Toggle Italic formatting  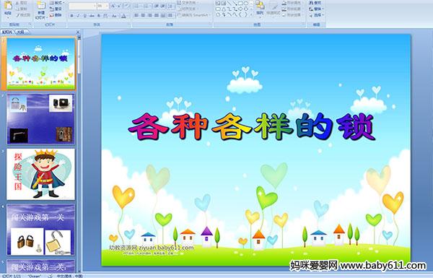pos(78,16)
